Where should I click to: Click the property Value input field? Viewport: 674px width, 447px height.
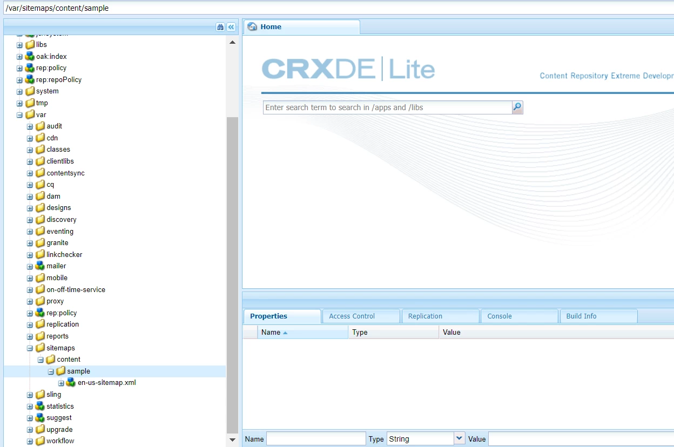pyautogui.click(x=581, y=438)
